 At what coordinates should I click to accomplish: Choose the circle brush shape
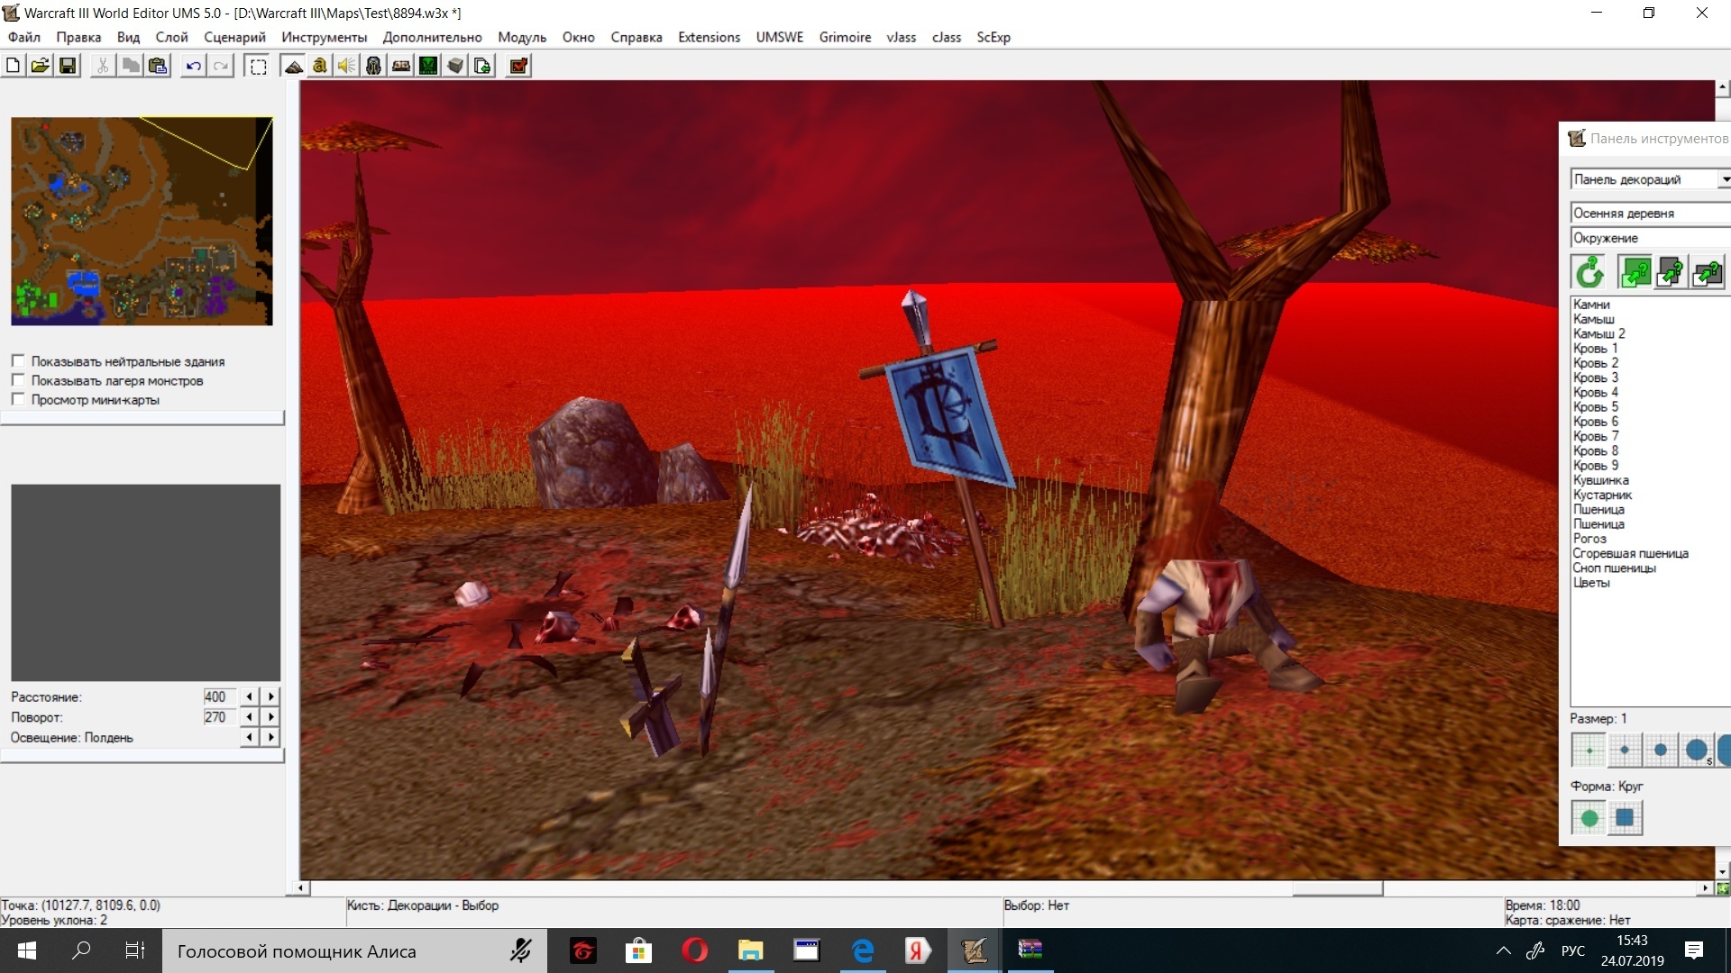tap(1589, 818)
